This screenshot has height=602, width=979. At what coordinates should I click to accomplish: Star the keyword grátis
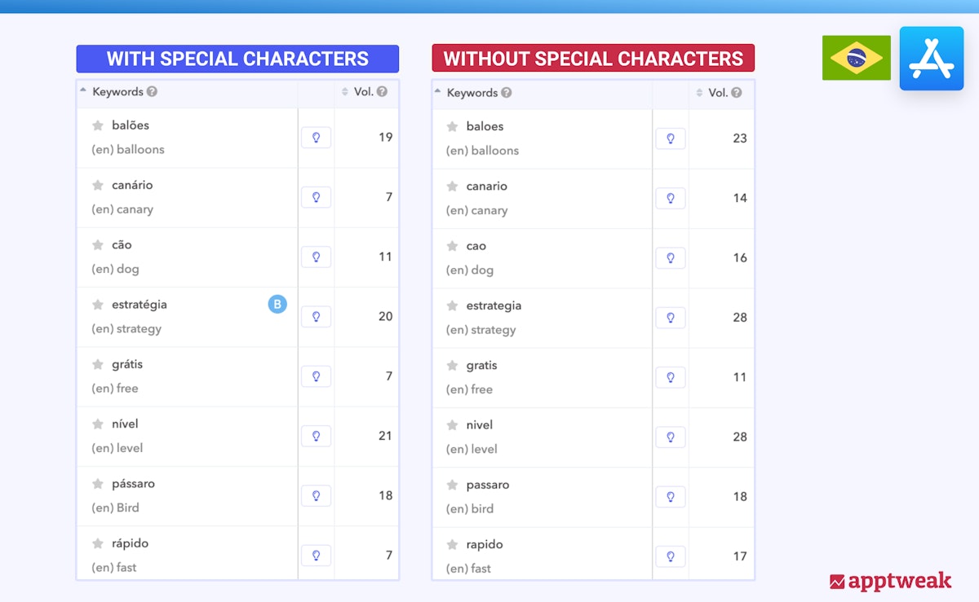coord(98,365)
